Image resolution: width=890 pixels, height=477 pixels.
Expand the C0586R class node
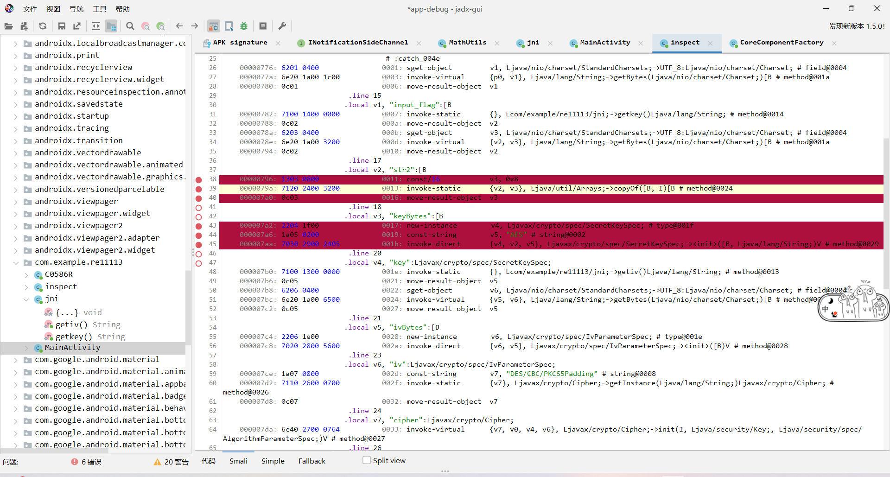[26, 275]
